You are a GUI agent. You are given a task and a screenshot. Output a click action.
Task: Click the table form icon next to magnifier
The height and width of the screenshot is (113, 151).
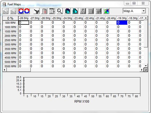(52, 11)
